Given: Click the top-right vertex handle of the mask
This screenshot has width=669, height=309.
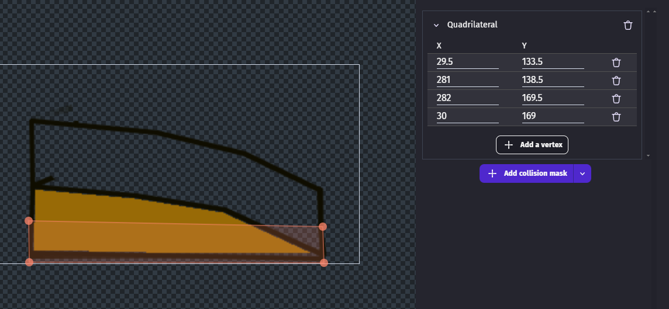Looking at the screenshot, I should coord(323,227).
